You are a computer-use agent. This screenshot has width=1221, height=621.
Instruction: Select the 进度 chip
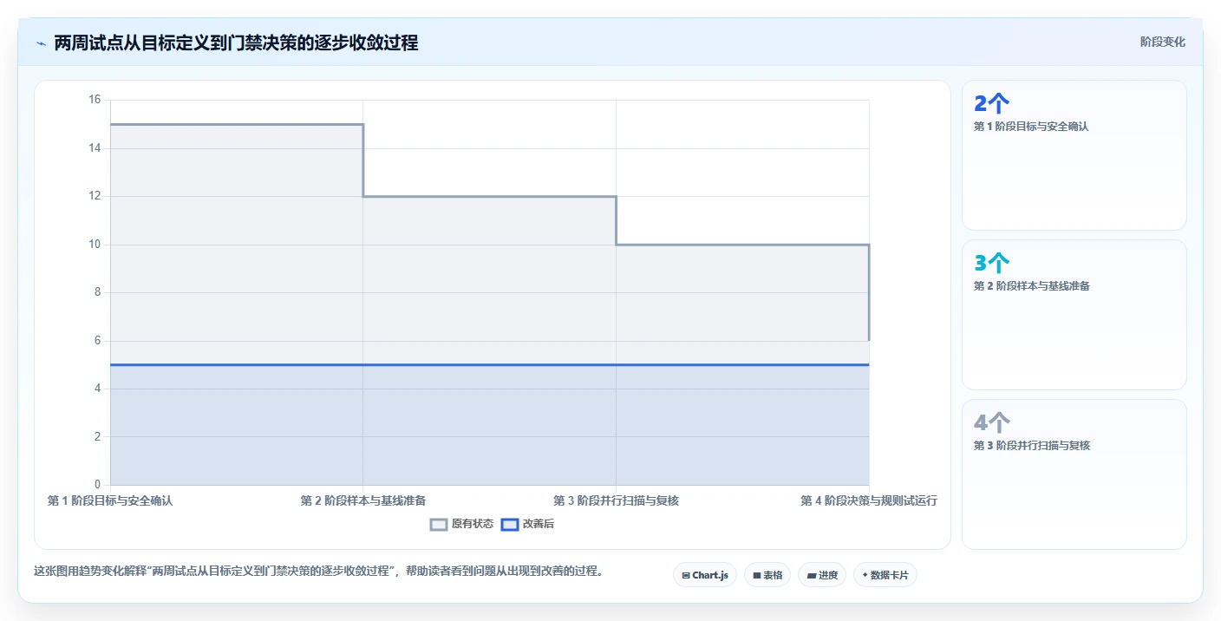(822, 575)
